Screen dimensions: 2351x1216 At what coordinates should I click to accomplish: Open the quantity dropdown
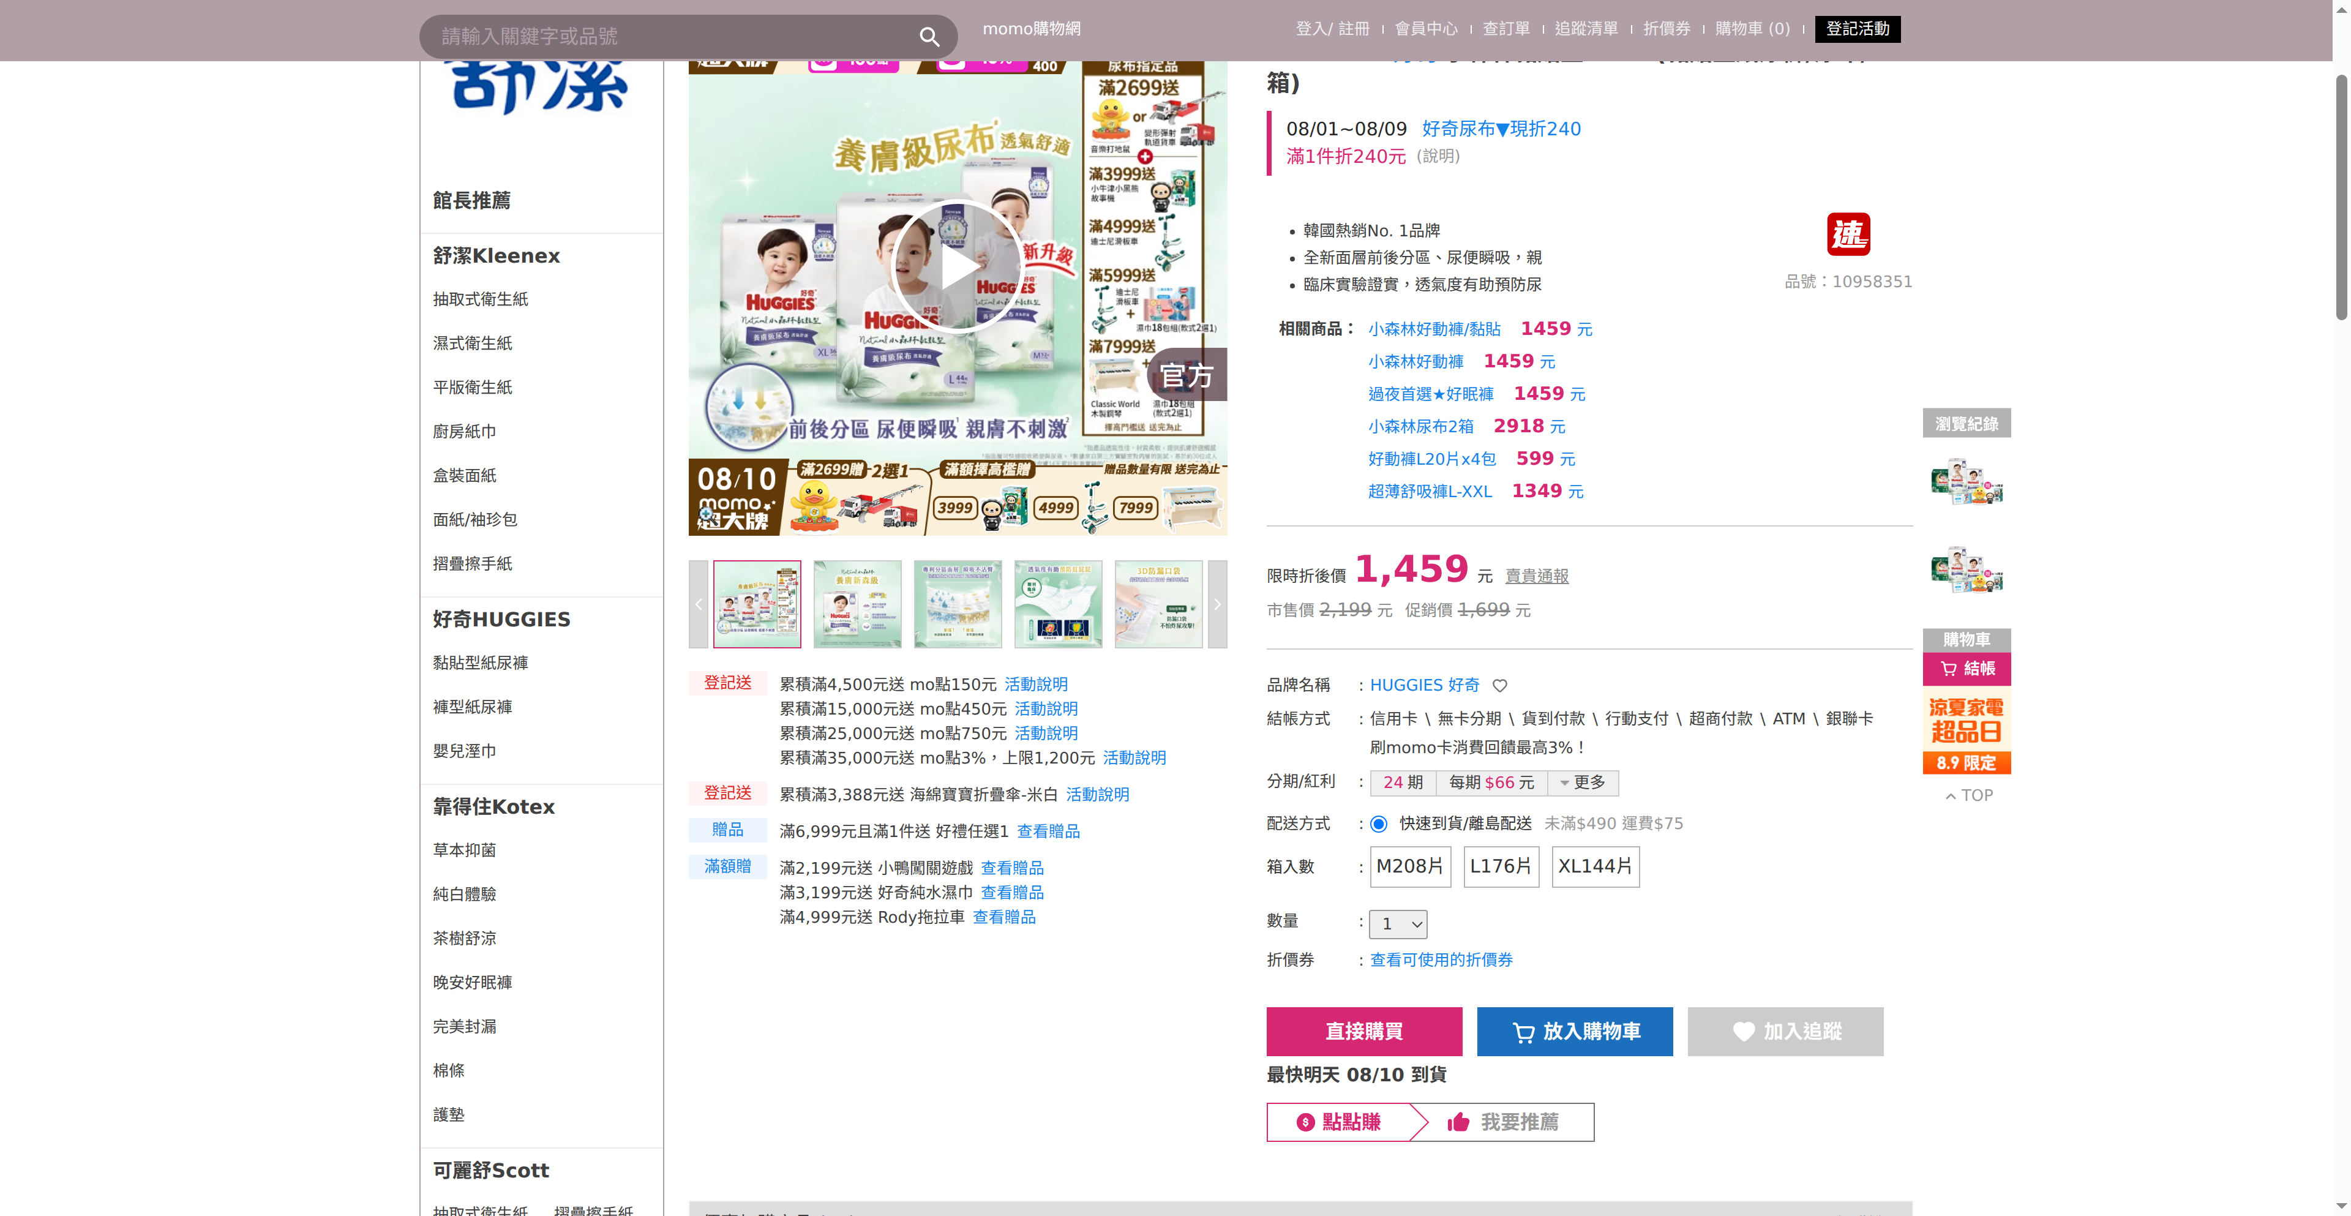1398,924
